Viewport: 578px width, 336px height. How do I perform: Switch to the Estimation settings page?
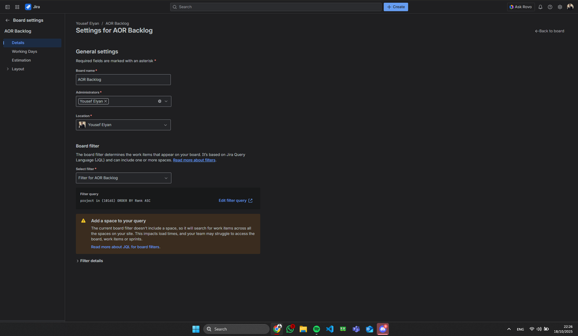coord(21,59)
